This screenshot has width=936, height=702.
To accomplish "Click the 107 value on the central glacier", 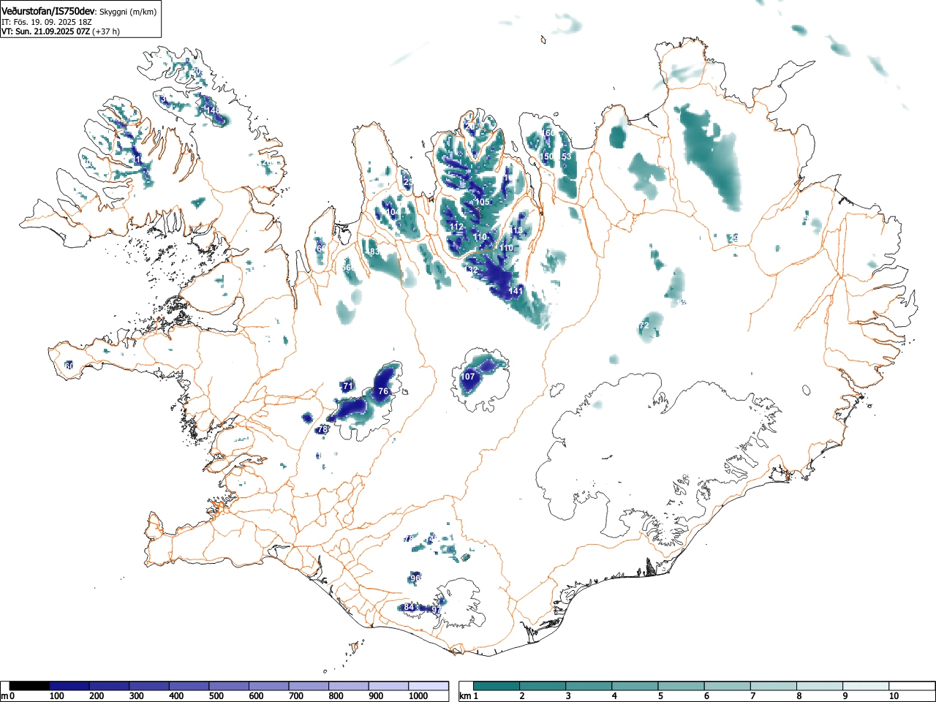I will pyautogui.click(x=468, y=377).
